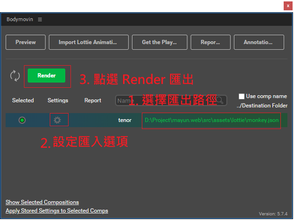294x221 pixels.
Task: Open the Annotations button
Action: point(259,42)
